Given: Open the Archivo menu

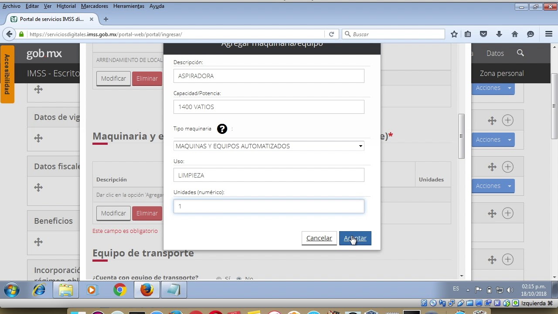Looking at the screenshot, I should (x=11, y=6).
